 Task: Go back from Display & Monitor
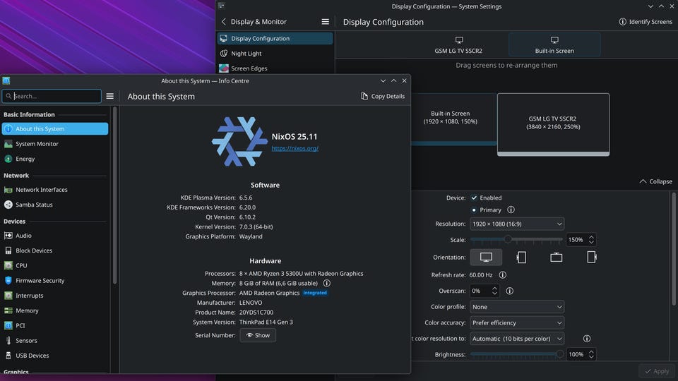(224, 22)
